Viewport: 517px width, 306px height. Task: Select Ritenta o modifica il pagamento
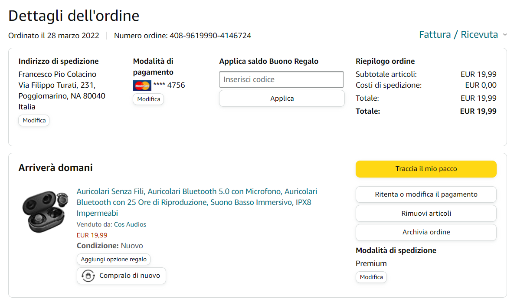tap(425, 194)
